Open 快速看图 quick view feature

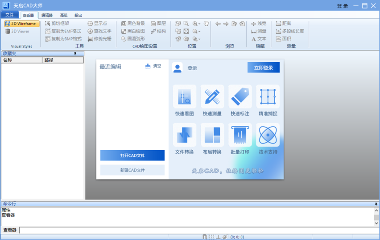185,101
